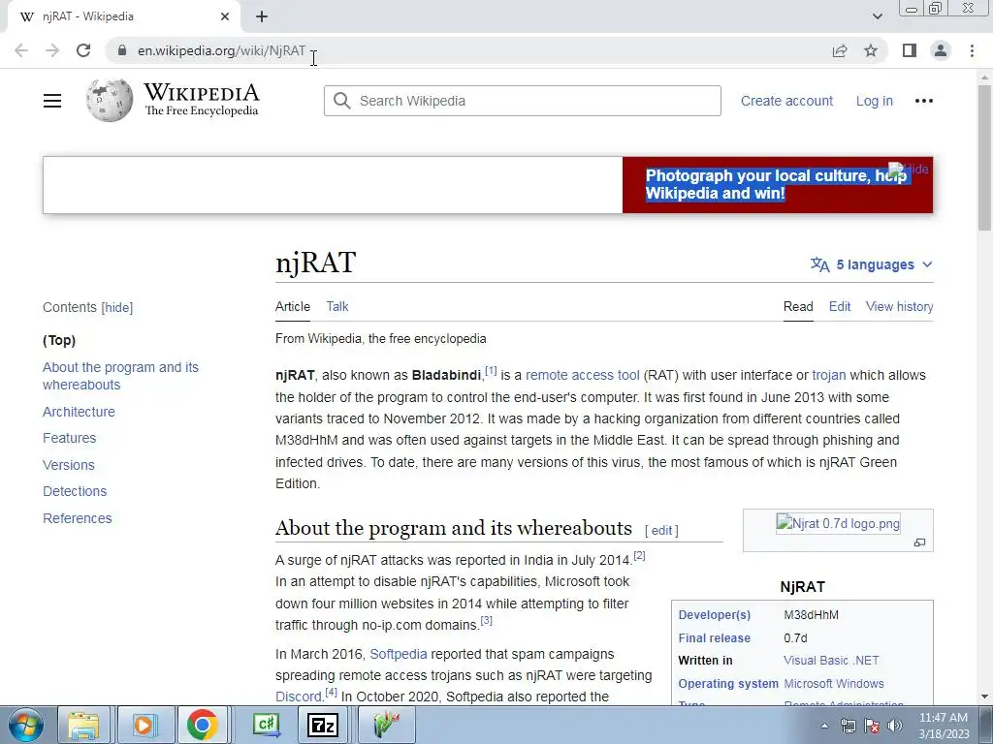Image resolution: width=993 pixels, height=744 pixels.
Task: Open the Microsoft Windows infobox link
Action: point(834,684)
